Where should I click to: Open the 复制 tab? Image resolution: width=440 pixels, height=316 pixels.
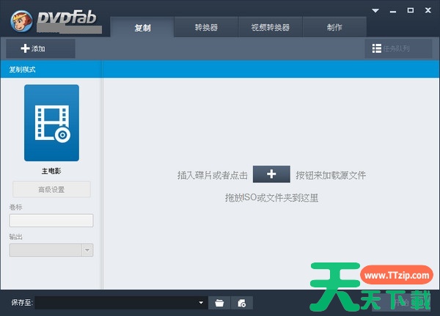point(142,27)
